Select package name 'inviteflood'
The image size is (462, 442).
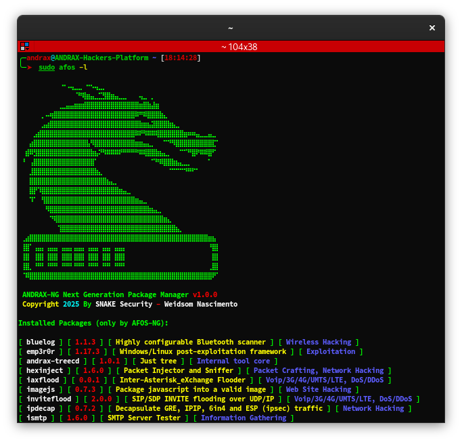[x=49, y=399]
